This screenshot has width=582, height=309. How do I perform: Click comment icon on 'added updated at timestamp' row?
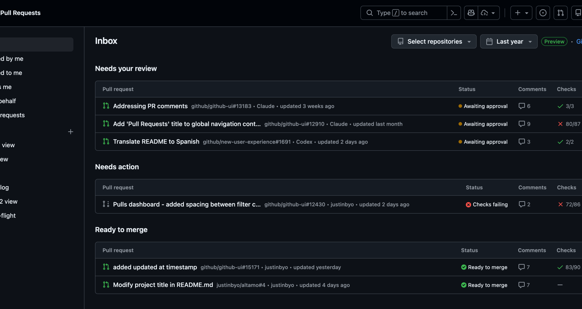coord(521,267)
